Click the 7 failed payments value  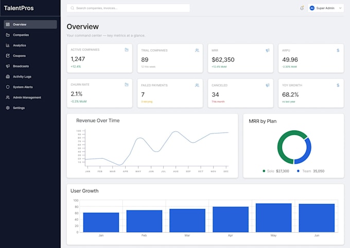point(143,94)
